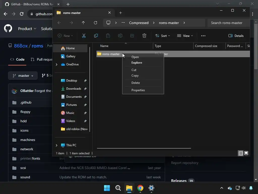Click the Explorer forward navigation arrow
The width and height of the screenshot is (258, 194).
71,23
